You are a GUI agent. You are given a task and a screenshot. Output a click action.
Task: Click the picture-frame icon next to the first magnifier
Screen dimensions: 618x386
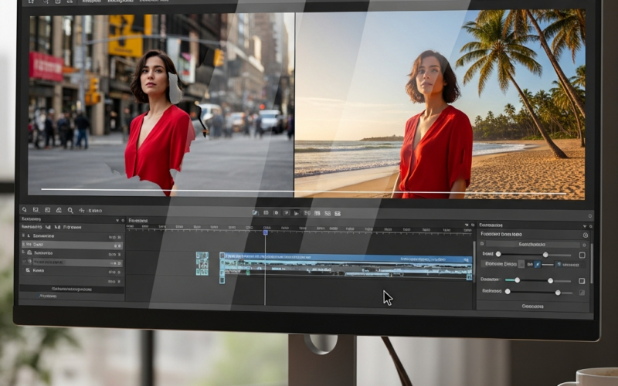click(x=36, y=210)
